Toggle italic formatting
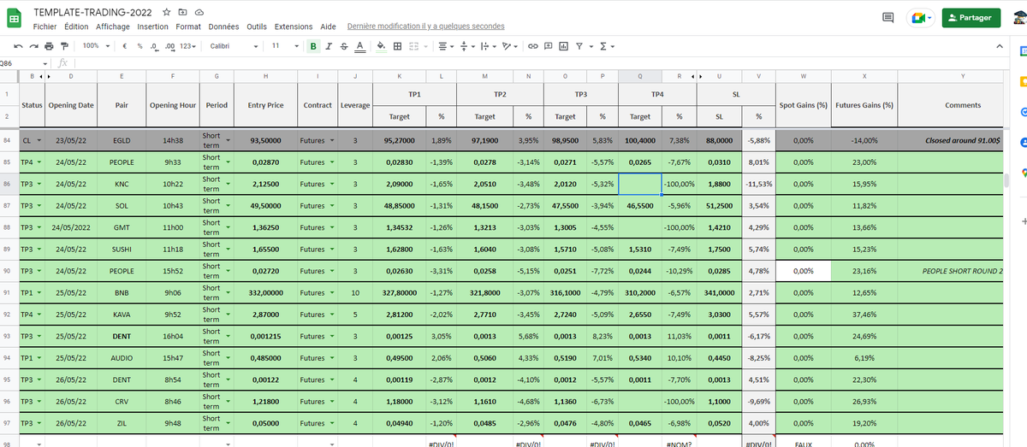Screen dimensions: 1027x447 coord(329,45)
